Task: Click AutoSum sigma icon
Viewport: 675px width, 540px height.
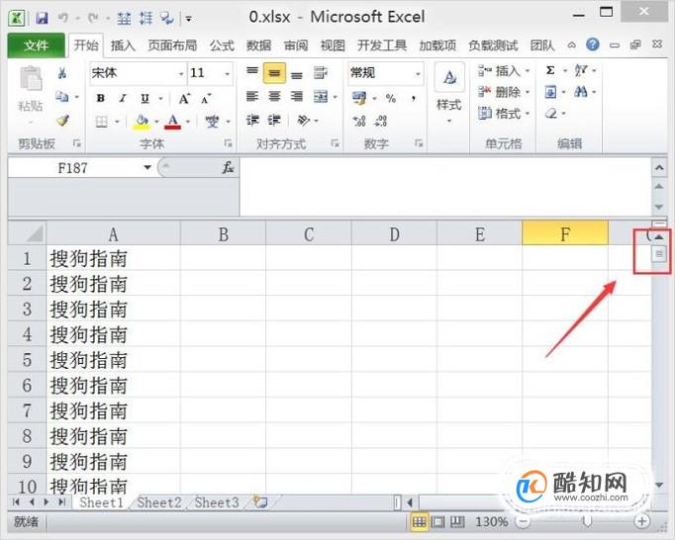Action: click(x=550, y=70)
